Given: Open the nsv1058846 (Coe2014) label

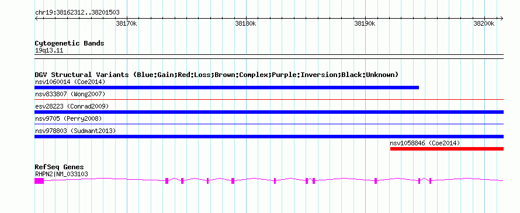Looking at the screenshot, I should 425,143.
